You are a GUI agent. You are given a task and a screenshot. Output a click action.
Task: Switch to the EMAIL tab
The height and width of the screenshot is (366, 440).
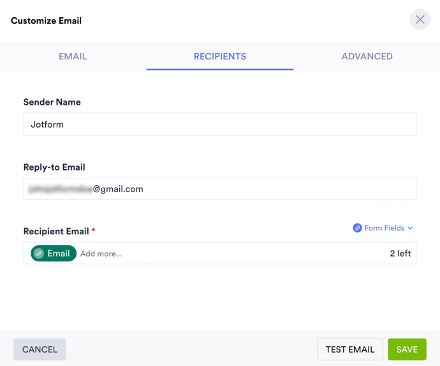click(73, 56)
